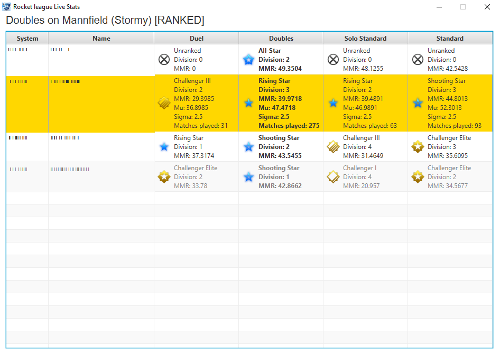The image size is (500, 354).
Task: Click Challenger III icon in highlighted Duel cell
Action: [x=164, y=103]
